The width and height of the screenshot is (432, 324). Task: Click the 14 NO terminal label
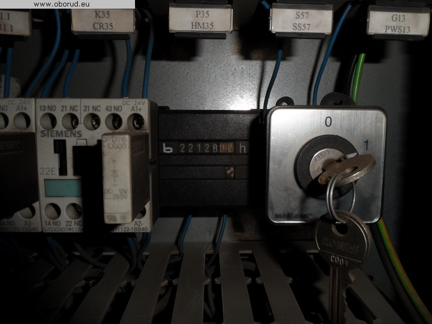coord(52,223)
